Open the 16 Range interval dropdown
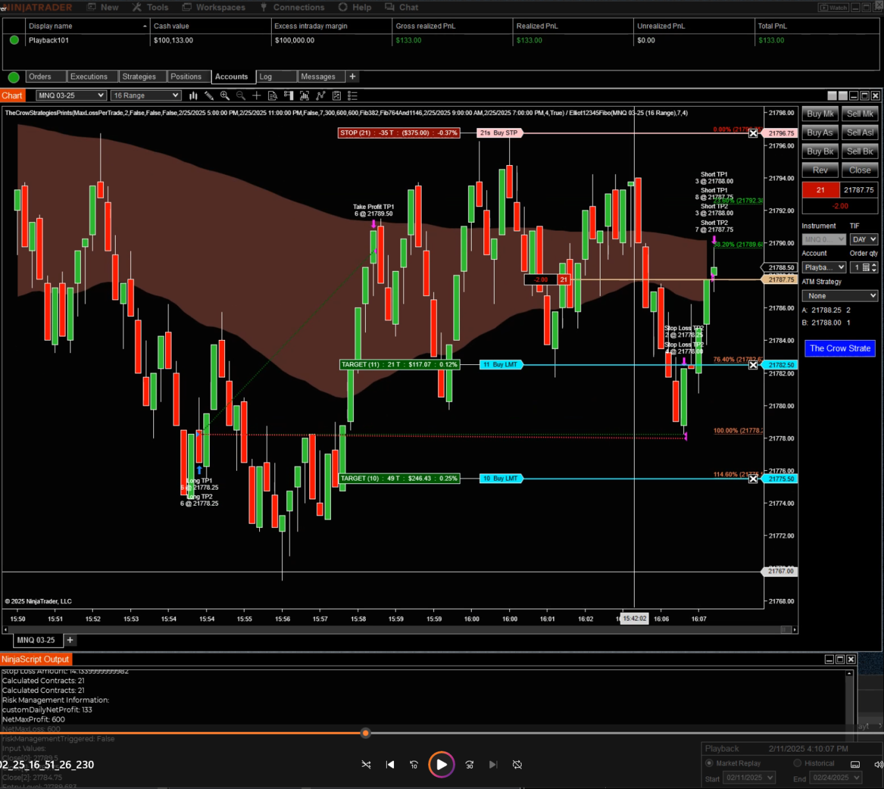 pos(145,96)
